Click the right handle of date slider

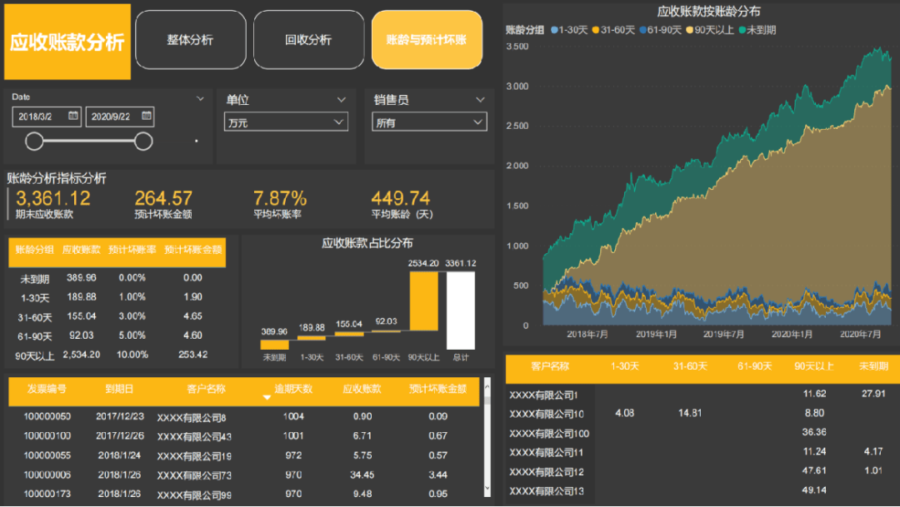tap(143, 142)
